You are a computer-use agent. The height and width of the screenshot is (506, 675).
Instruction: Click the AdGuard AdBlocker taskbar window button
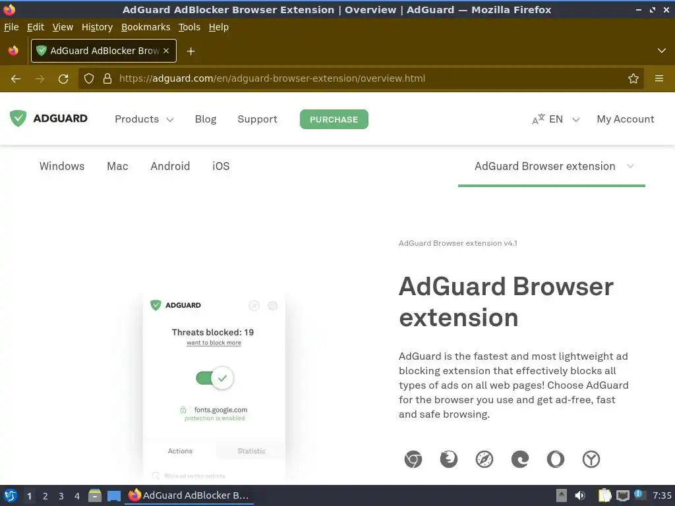tap(189, 495)
